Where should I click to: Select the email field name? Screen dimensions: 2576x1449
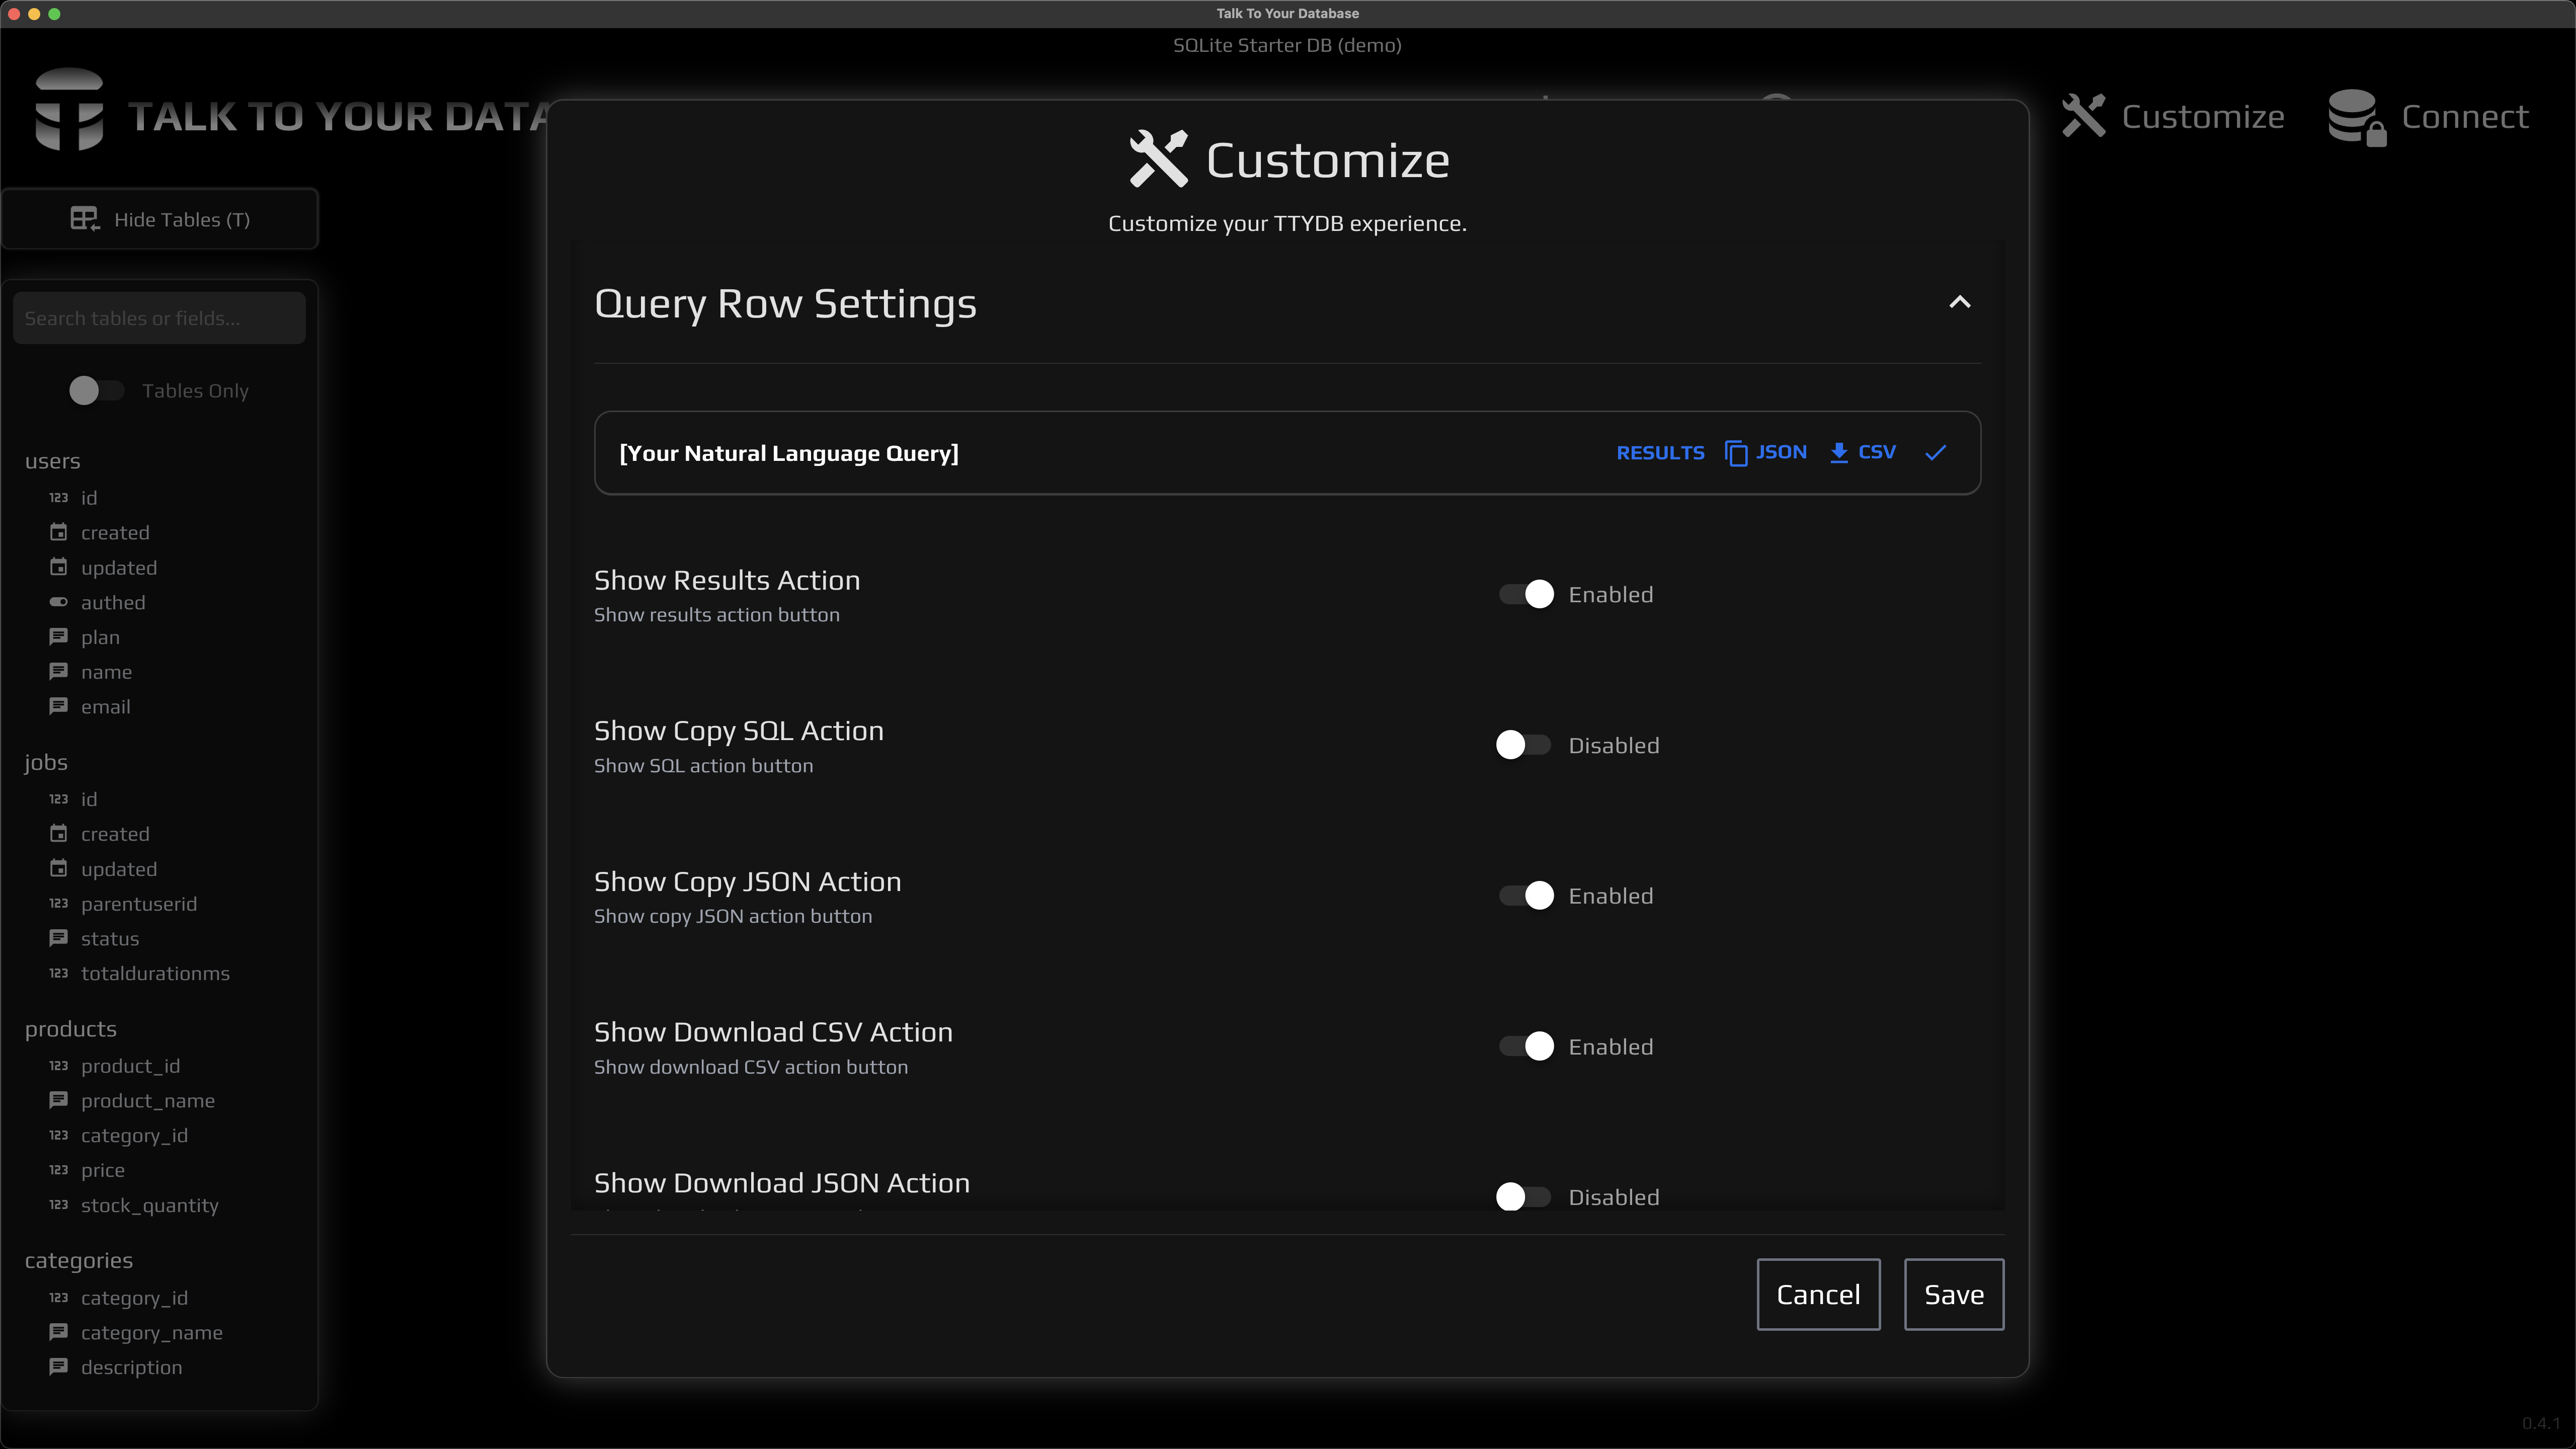click(x=105, y=706)
